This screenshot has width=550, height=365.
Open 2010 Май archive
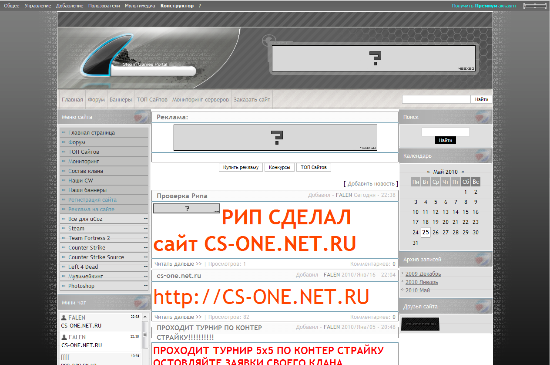point(418,291)
